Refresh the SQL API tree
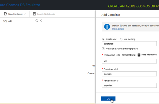The width and height of the screenshot is (159, 104). (x=37, y=21)
